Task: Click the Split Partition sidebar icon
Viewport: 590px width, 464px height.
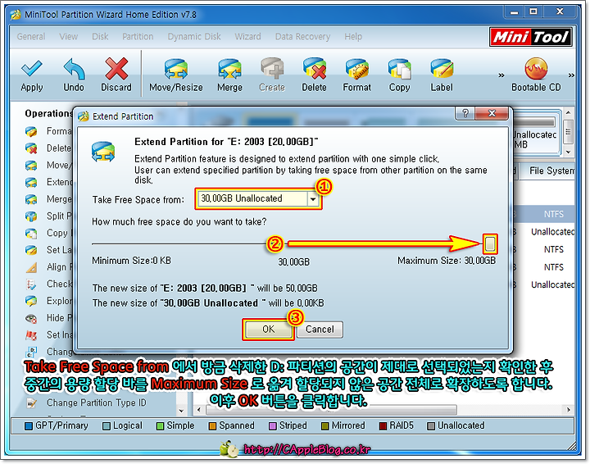Action: pyautogui.click(x=31, y=216)
